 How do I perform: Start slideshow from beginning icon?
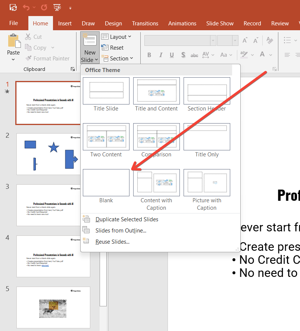tap(57, 8)
